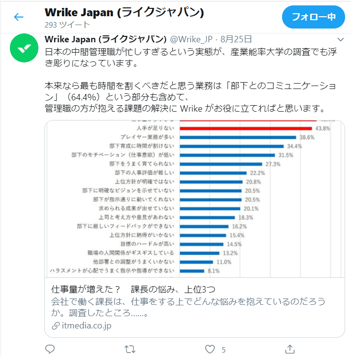Open the article title 仕事量が増えた？ 課長の悩み
The width and height of the screenshot is (351, 356).
tap(133, 288)
